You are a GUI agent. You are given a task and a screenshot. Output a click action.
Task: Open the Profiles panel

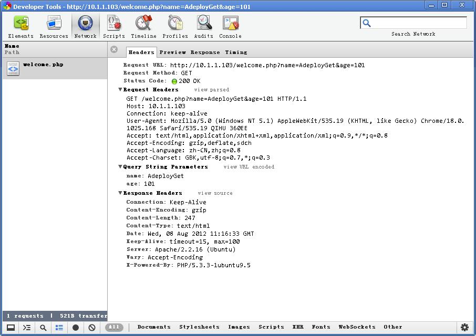[175, 25]
